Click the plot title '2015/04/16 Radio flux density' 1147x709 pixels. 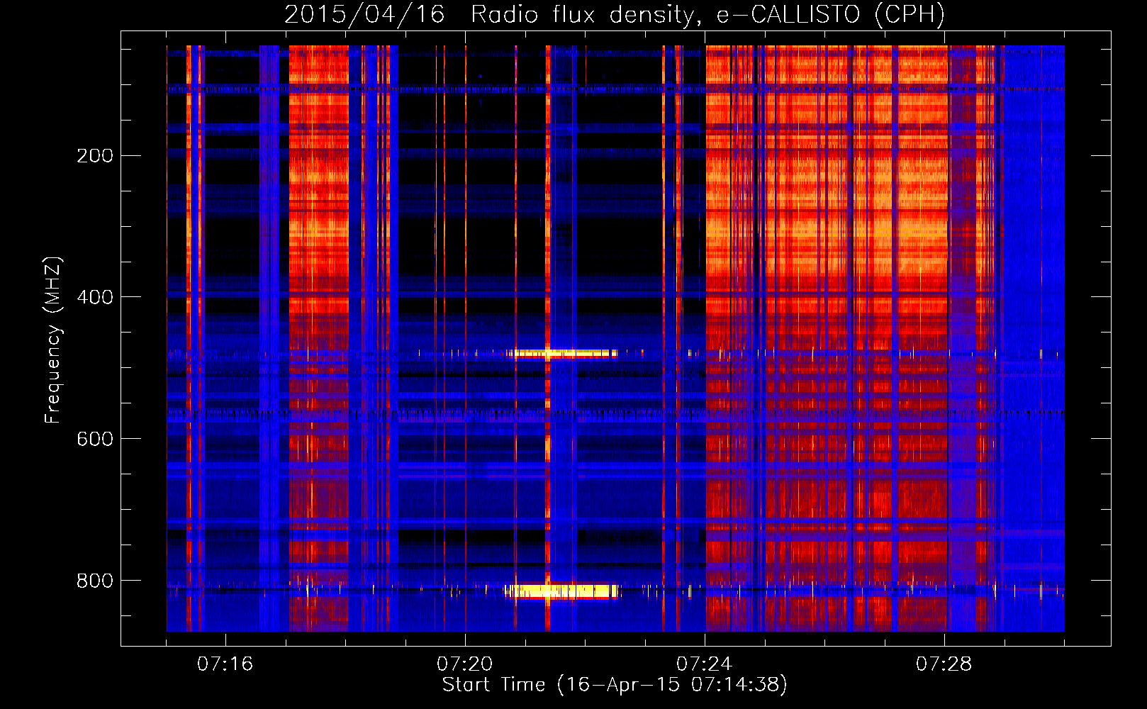tap(491, 14)
